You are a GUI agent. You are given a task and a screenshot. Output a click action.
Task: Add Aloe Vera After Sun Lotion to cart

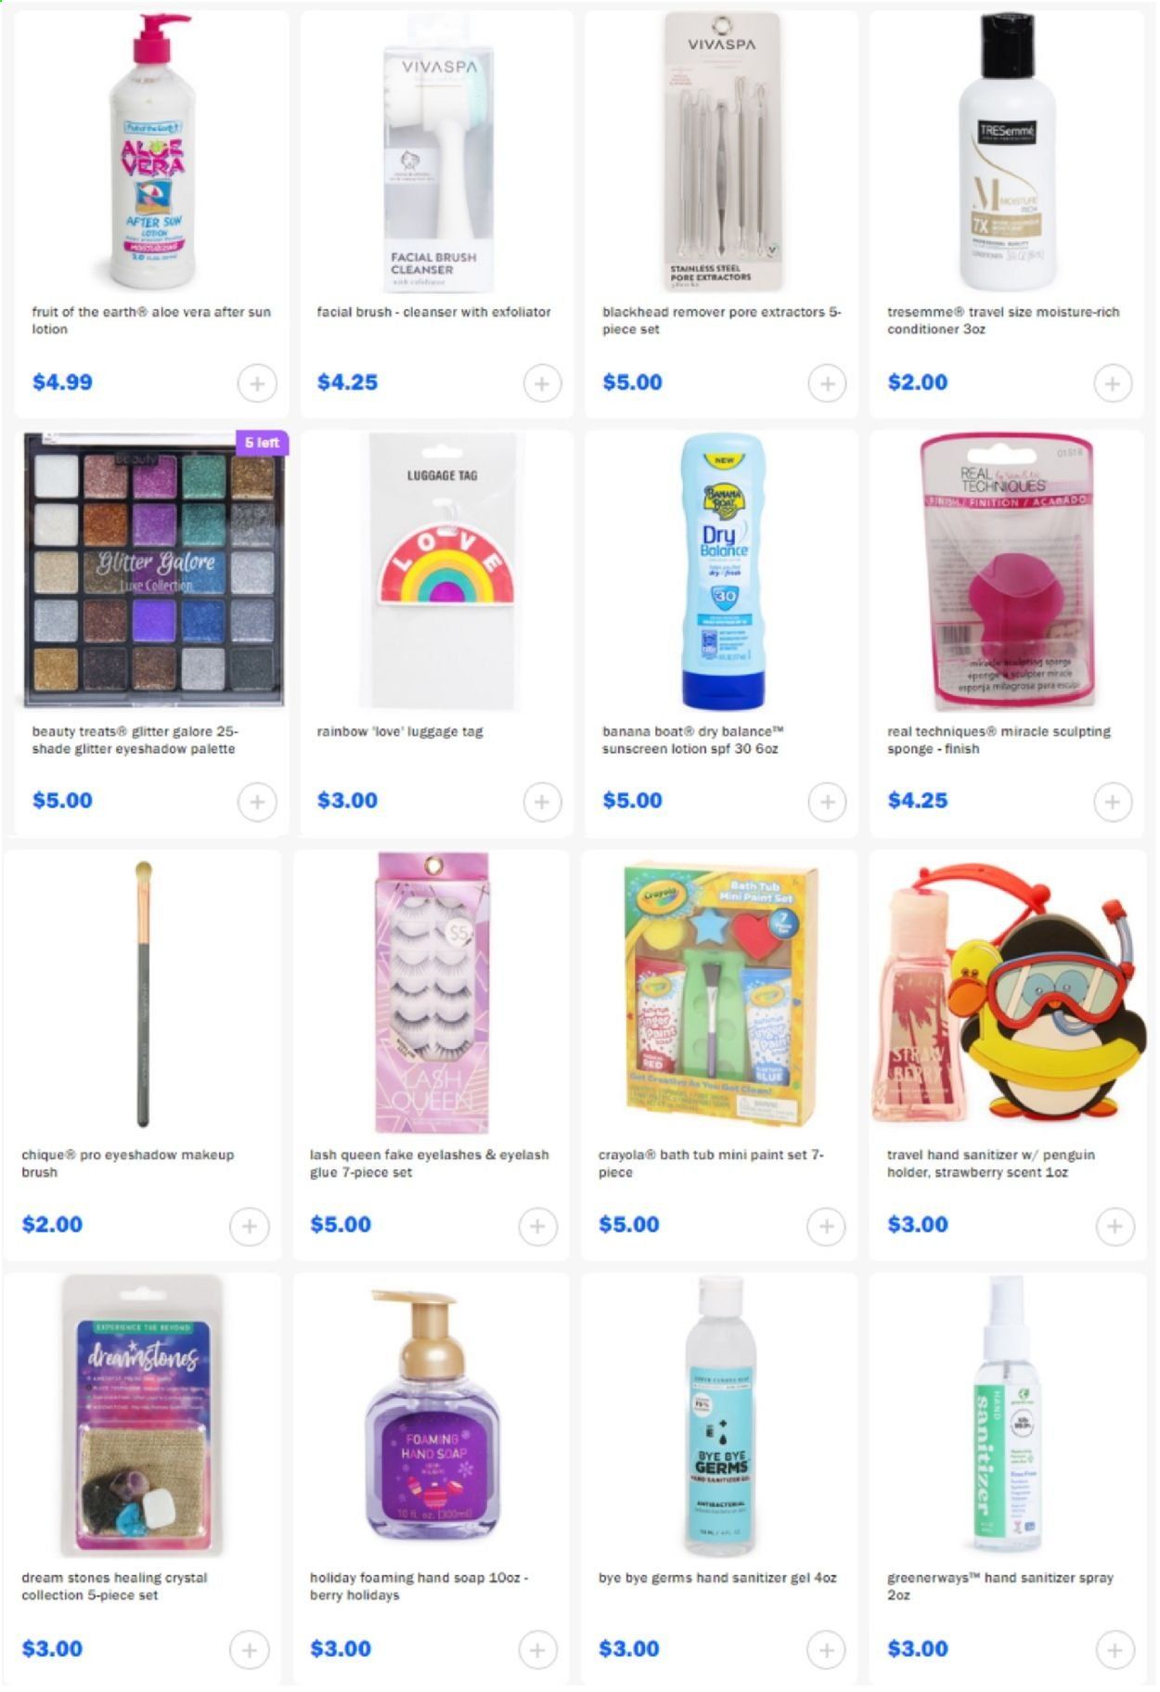coord(257,383)
